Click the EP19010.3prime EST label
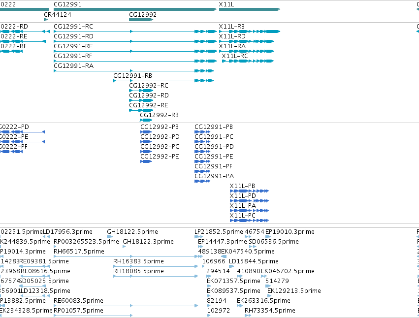Screen dimensions: 419x318 [290, 232]
